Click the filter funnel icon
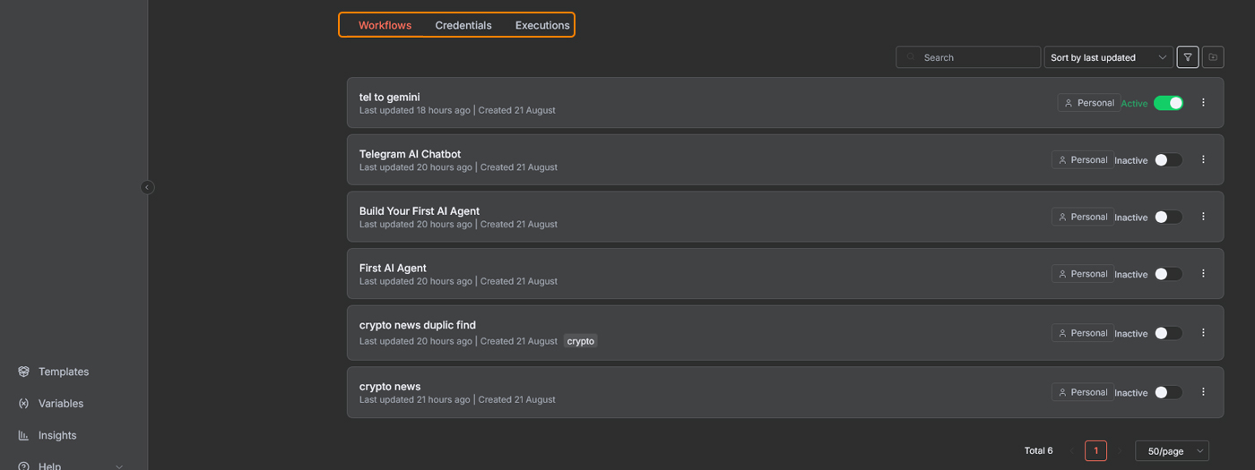 [1187, 57]
